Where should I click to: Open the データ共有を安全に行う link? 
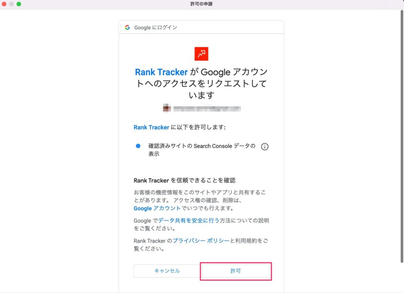189,221
